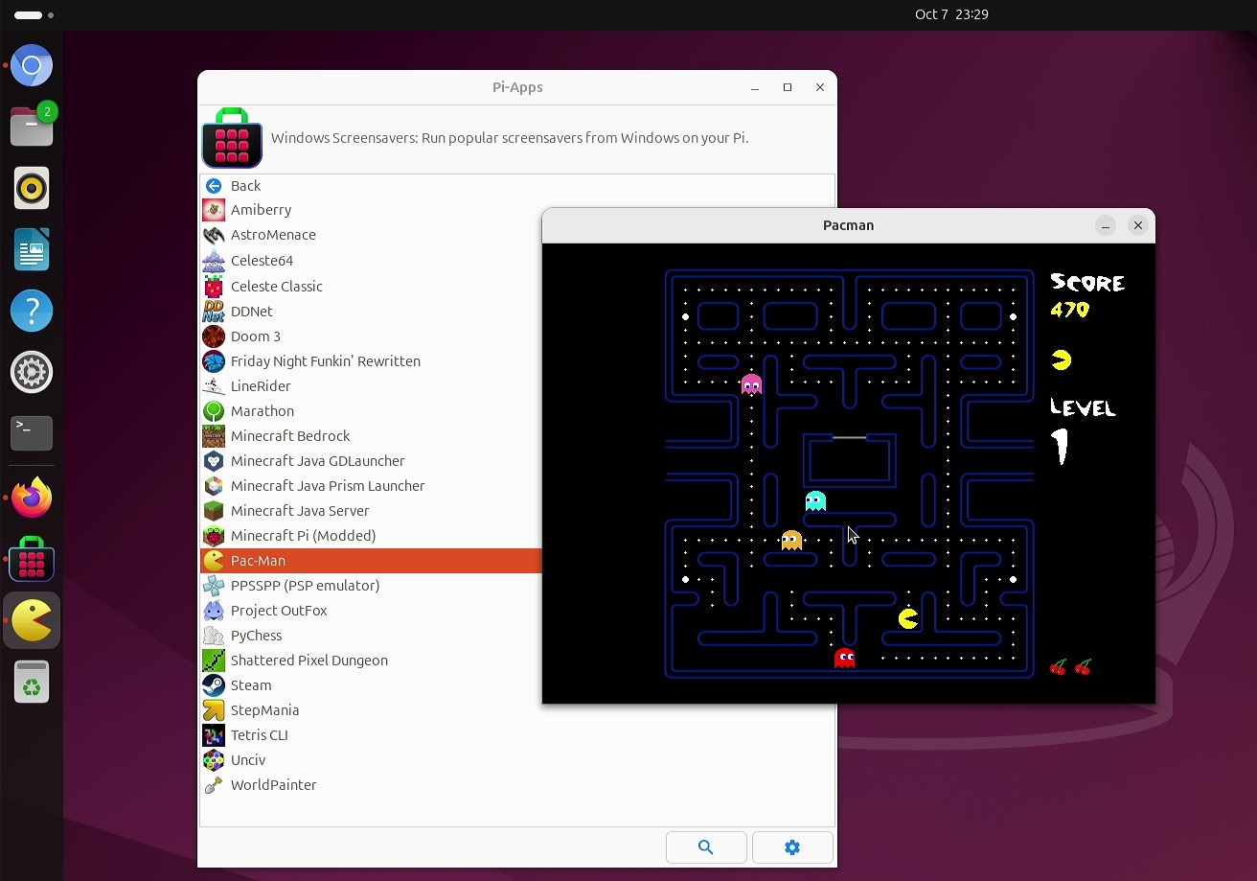1257x881 pixels.
Task: Click the date and time clock
Action: pos(950,14)
